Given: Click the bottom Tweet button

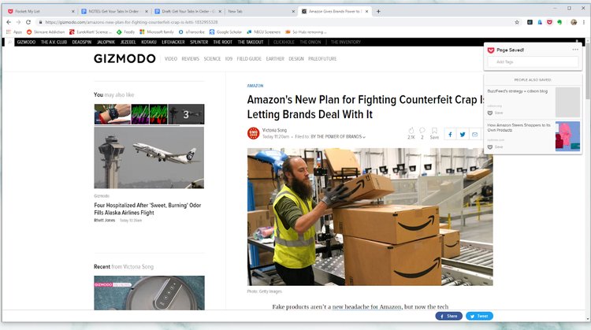Looking at the screenshot, I should (479, 316).
